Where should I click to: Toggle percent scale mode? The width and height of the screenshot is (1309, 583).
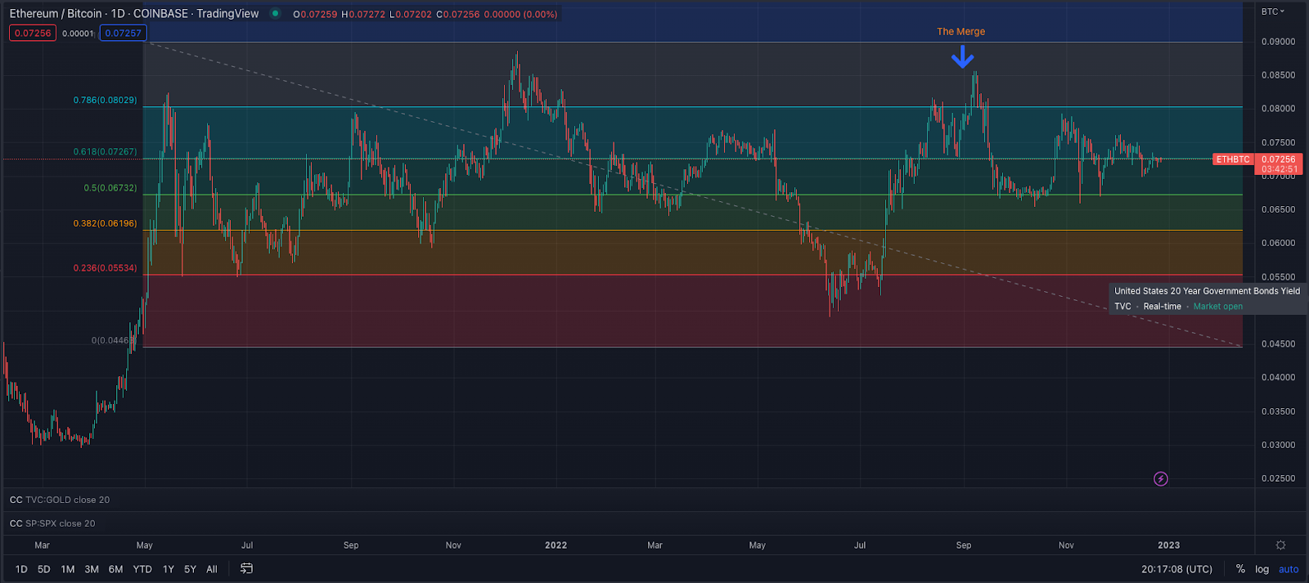(x=1240, y=569)
